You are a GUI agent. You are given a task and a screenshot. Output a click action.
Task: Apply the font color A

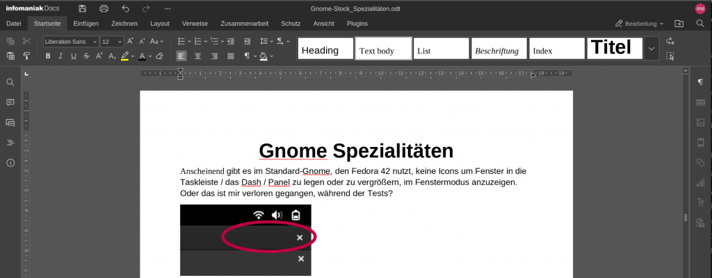point(142,56)
